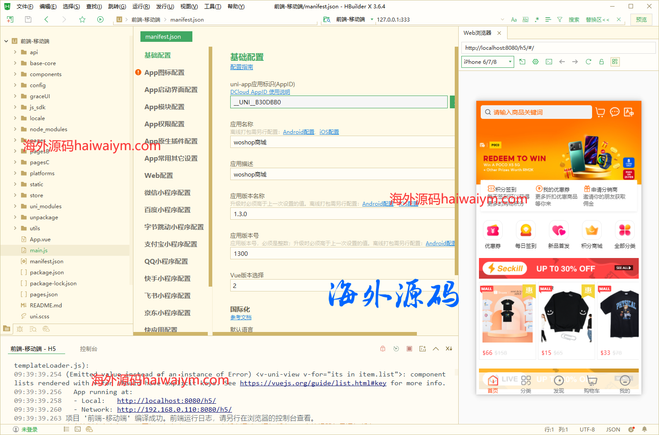Open the browser settings gear icon

(x=535, y=62)
